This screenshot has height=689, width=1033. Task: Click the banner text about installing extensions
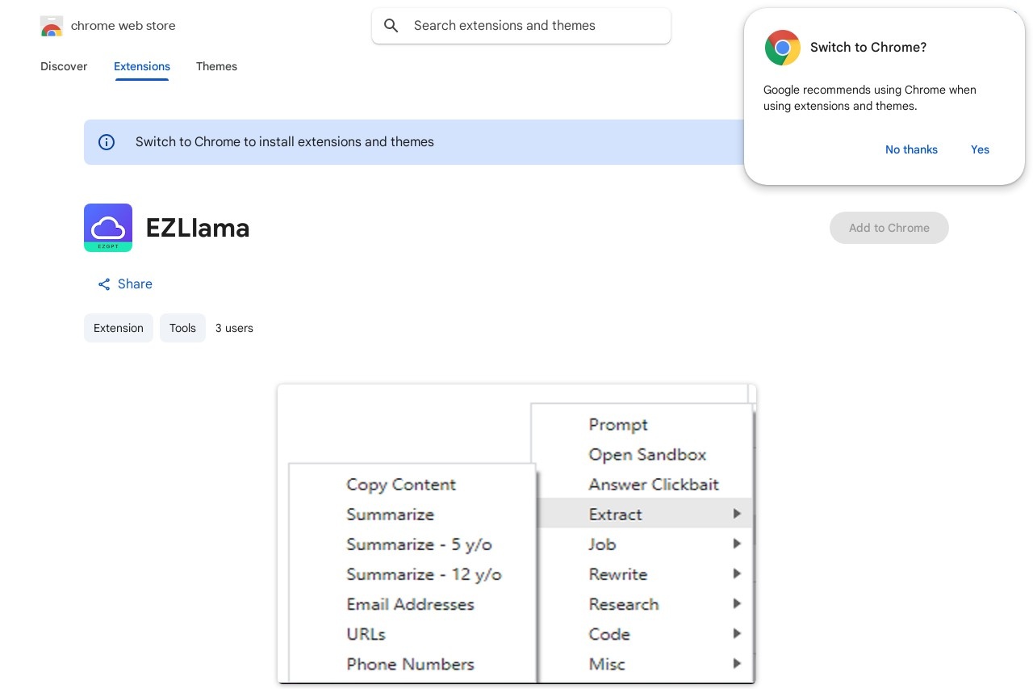pyautogui.click(x=285, y=142)
